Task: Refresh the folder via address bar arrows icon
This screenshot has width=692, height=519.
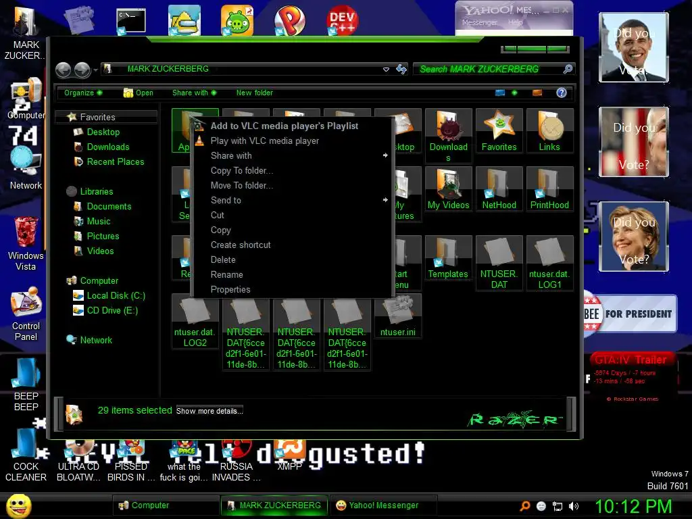Action: (401, 70)
